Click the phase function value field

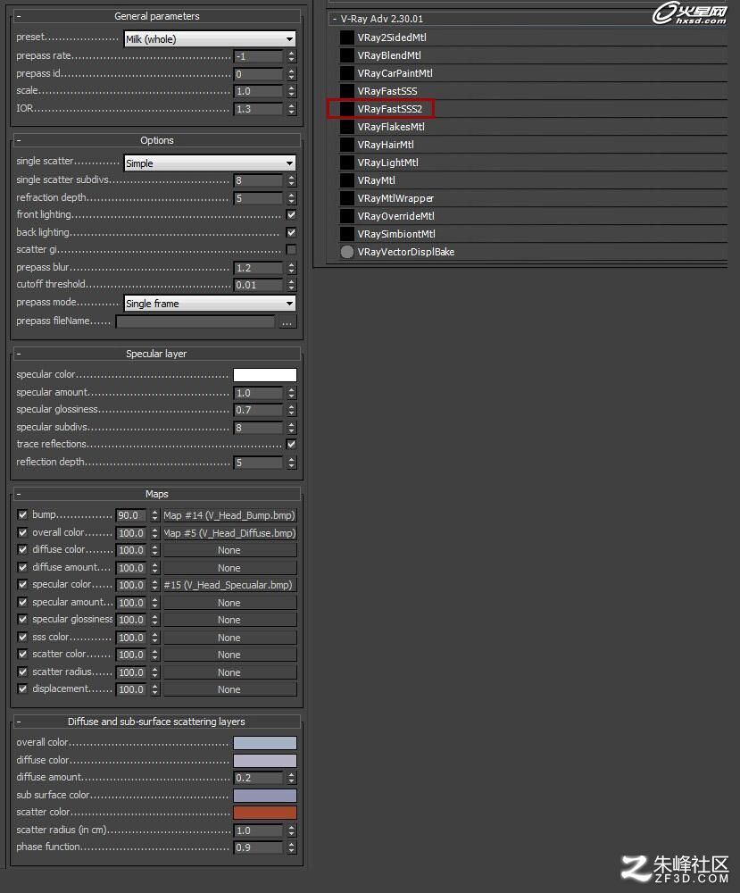click(x=259, y=847)
